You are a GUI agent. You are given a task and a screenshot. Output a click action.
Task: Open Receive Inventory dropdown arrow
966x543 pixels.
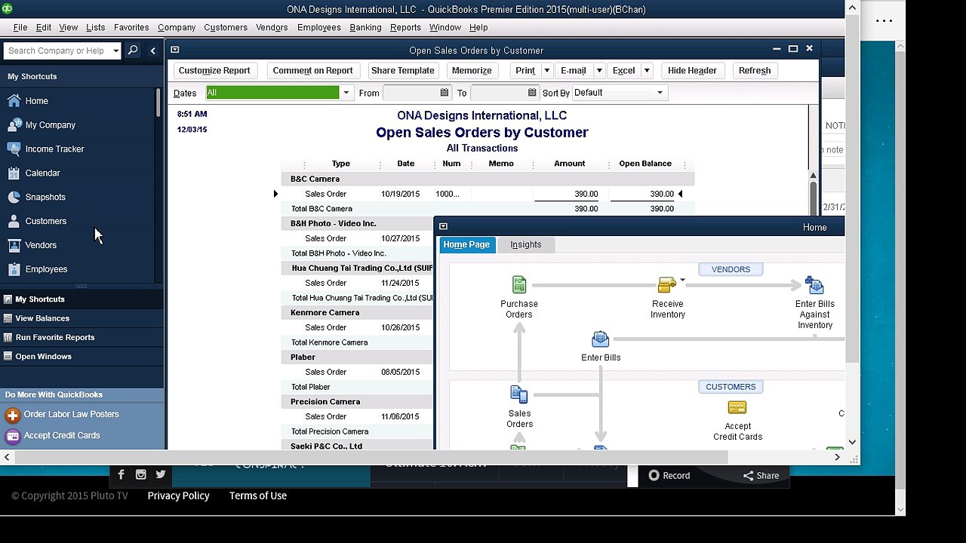[682, 280]
